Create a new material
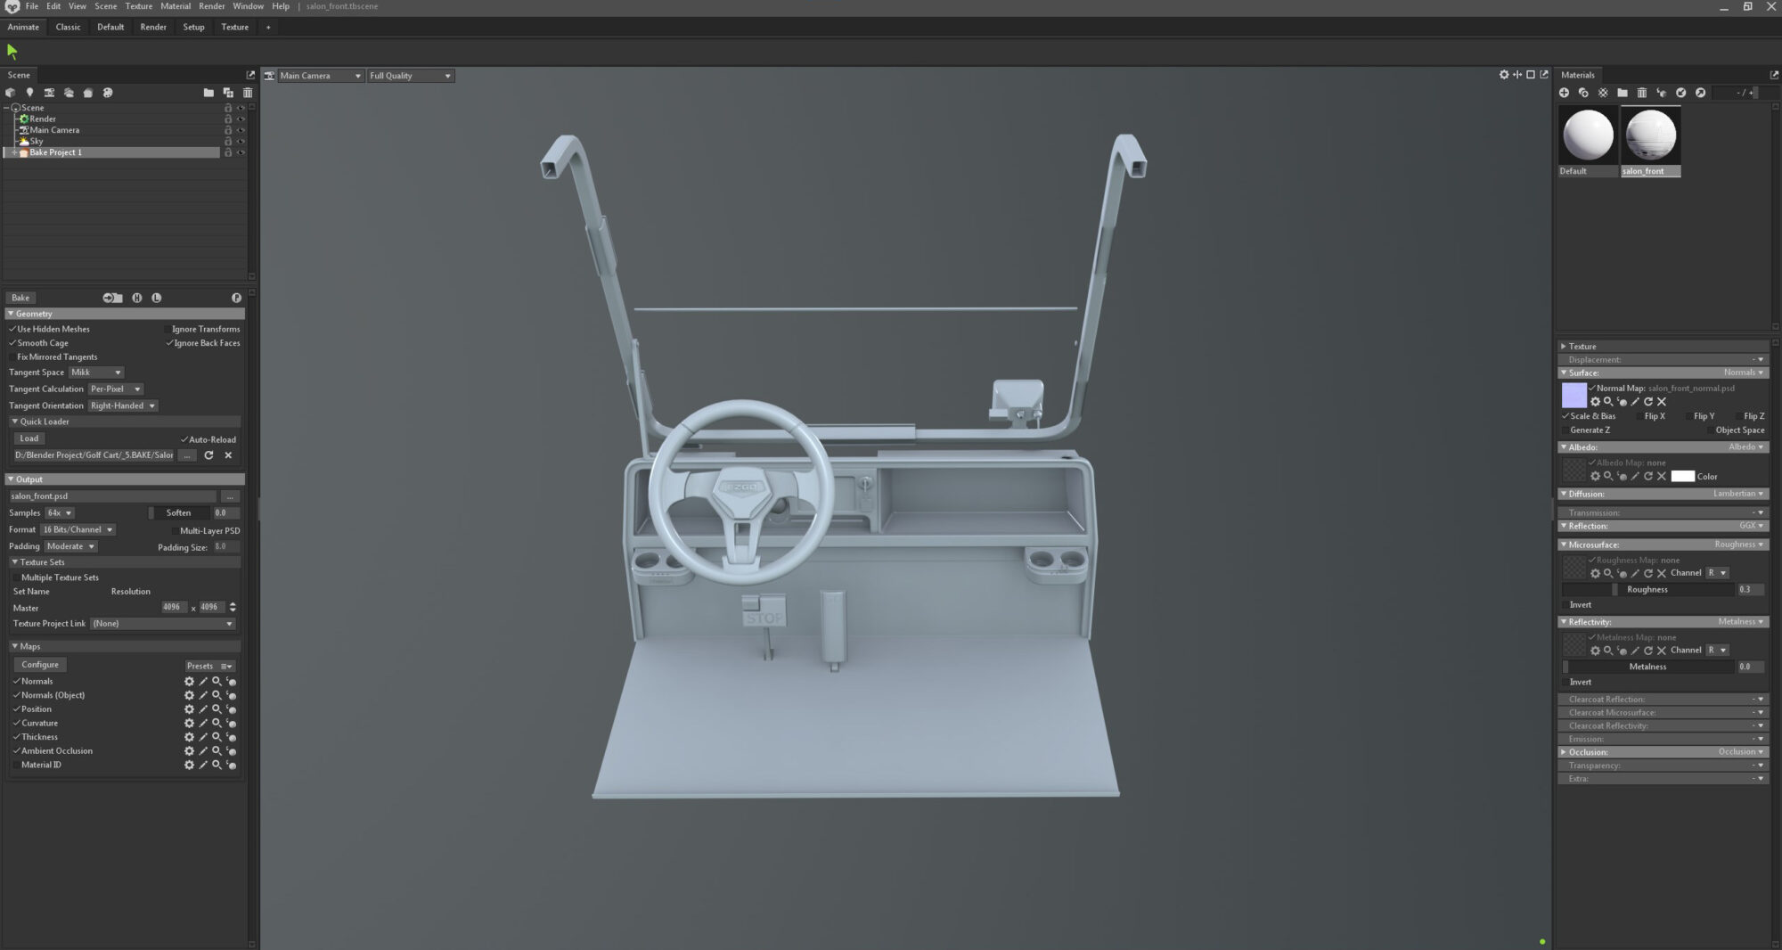Screen dimensions: 1782x950 click(x=1564, y=93)
